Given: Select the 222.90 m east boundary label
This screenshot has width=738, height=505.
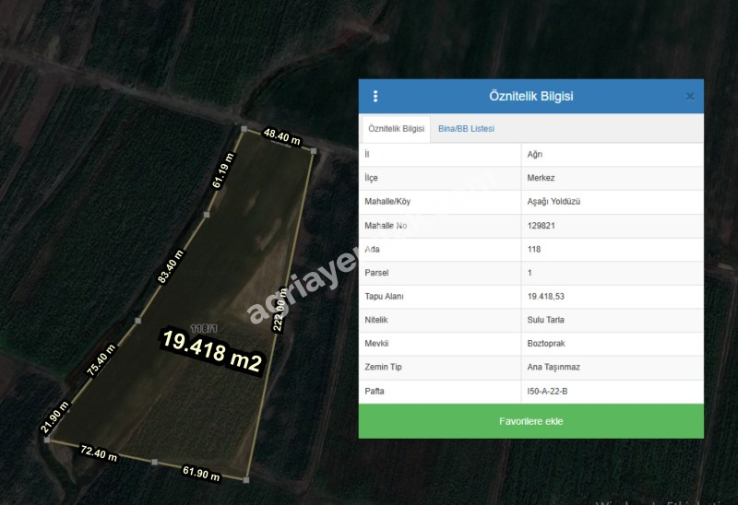Looking at the screenshot, I should click(x=279, y=309).
